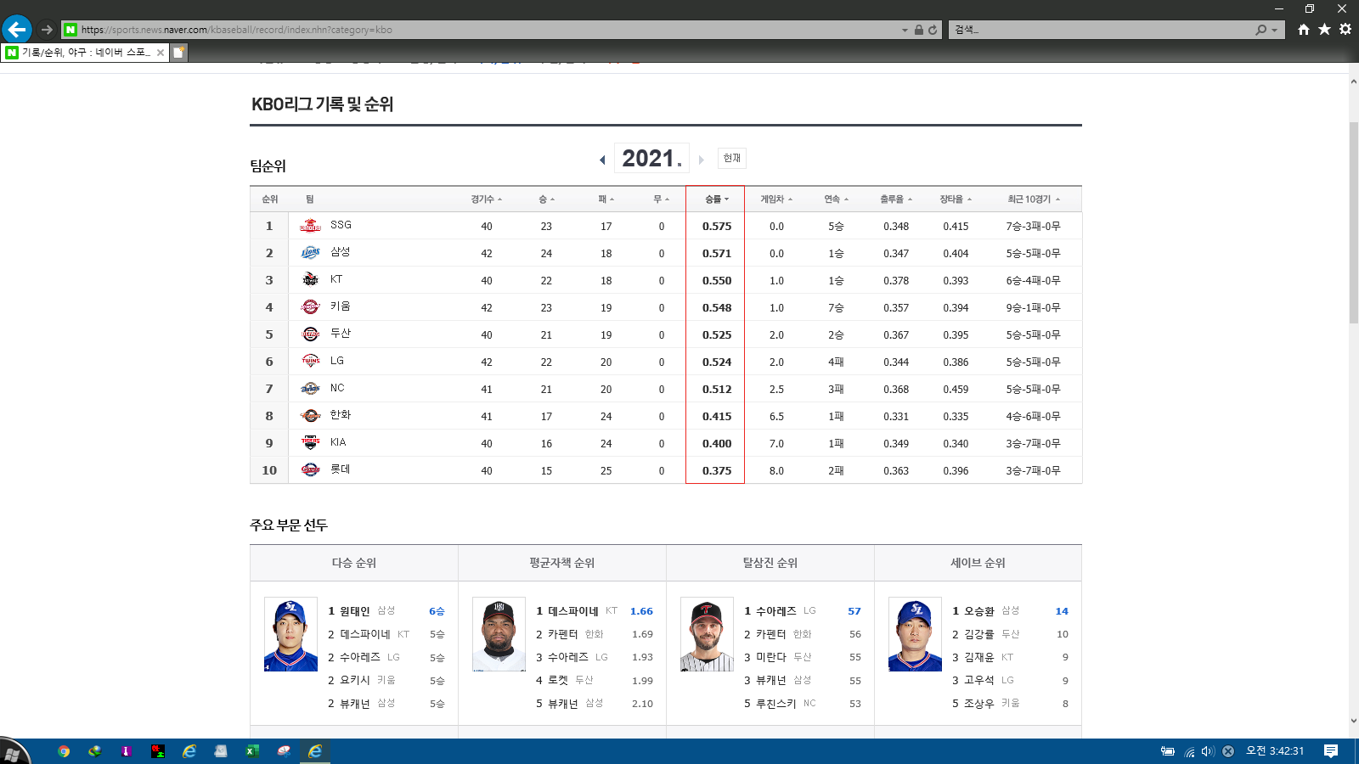
Task: Open the 탈삼진 순위 tab header
Action: tap(770, 563)
